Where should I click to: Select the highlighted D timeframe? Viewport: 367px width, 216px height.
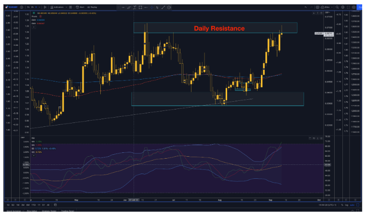tap(36, 7)
